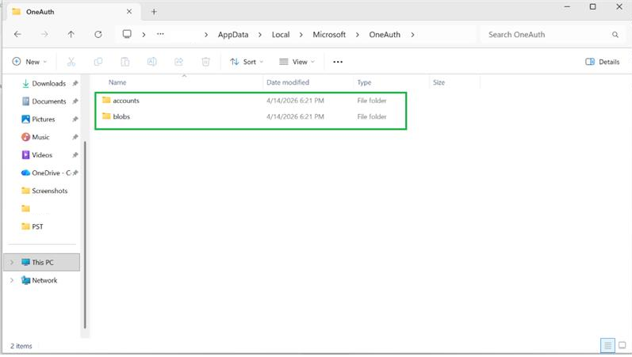Click the search magnifier icon

point(615,35)
